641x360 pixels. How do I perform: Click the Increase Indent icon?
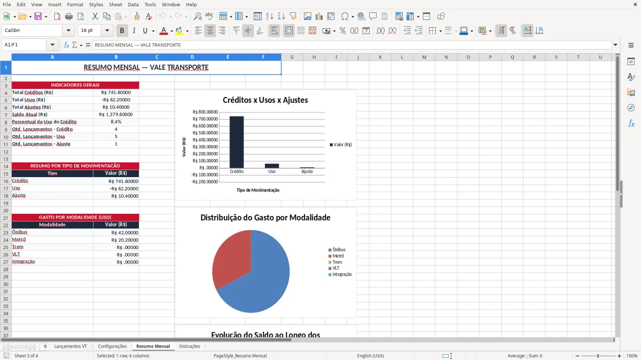pos(407,31)
